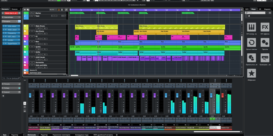
Task: Open the VST effects FX tile
Action: pyautogui.click(x=265, y=27)
